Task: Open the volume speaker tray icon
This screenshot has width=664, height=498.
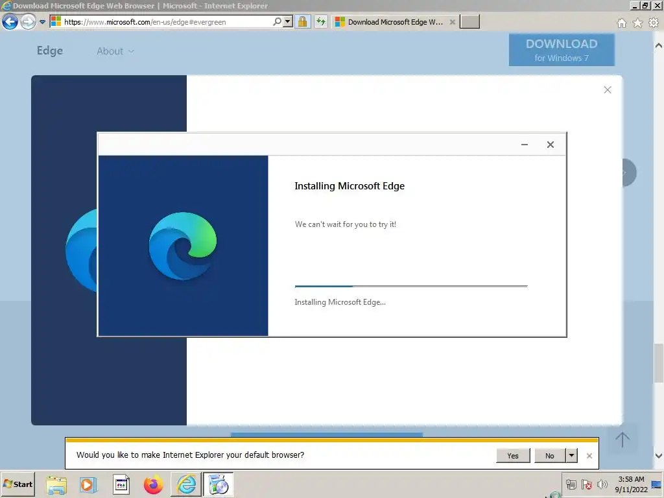Action: click(602, 484)
